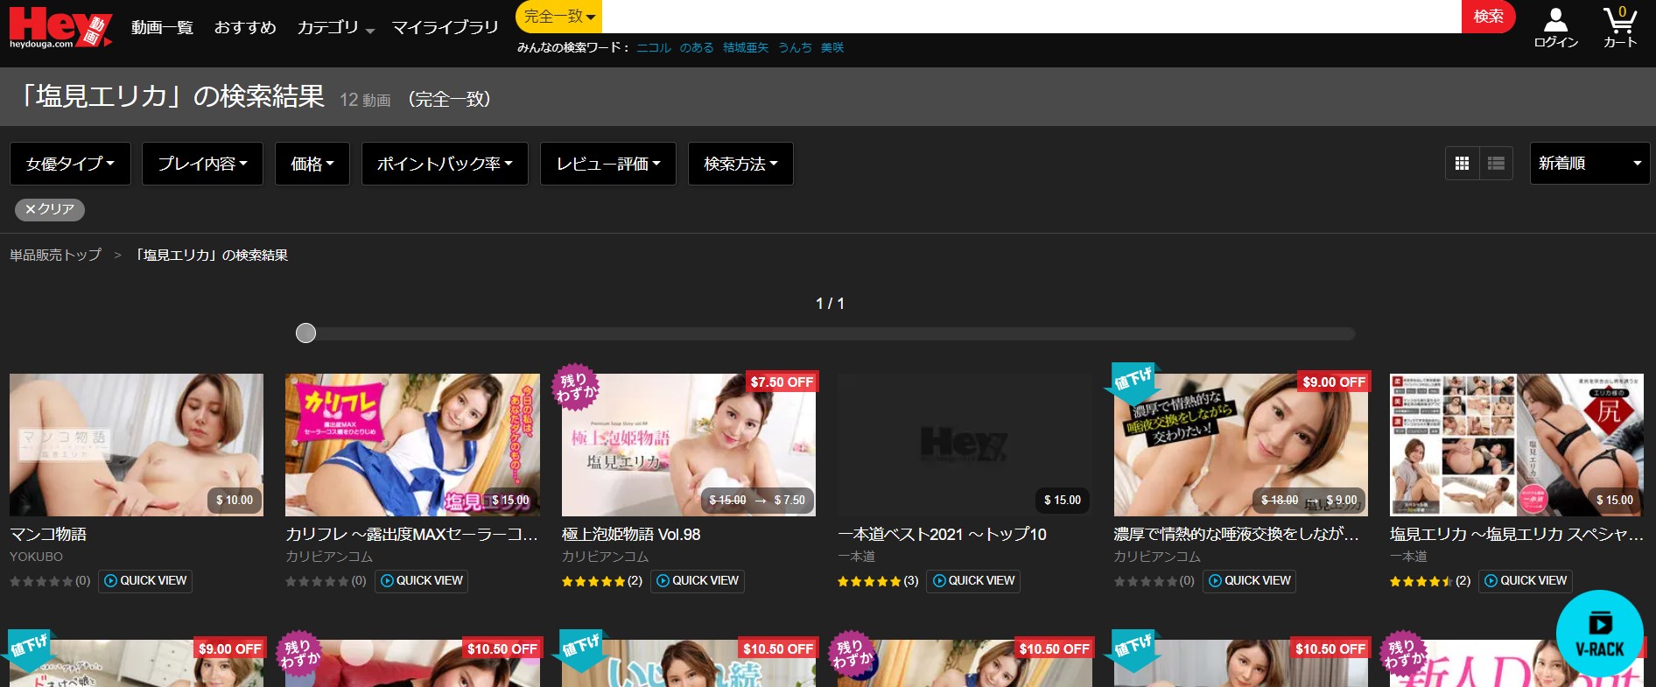Click the 1 / 1 page indicator
The height and width of the screenshot is (687, 1656).
(x=830, y=304)
